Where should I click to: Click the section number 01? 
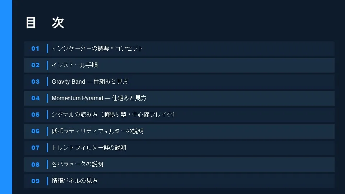click(x=35, y=48)
